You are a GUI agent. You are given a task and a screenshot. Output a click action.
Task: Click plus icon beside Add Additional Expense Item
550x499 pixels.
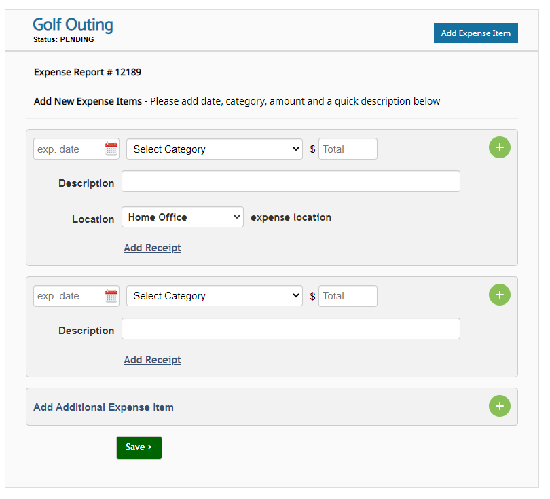point(500,406)
